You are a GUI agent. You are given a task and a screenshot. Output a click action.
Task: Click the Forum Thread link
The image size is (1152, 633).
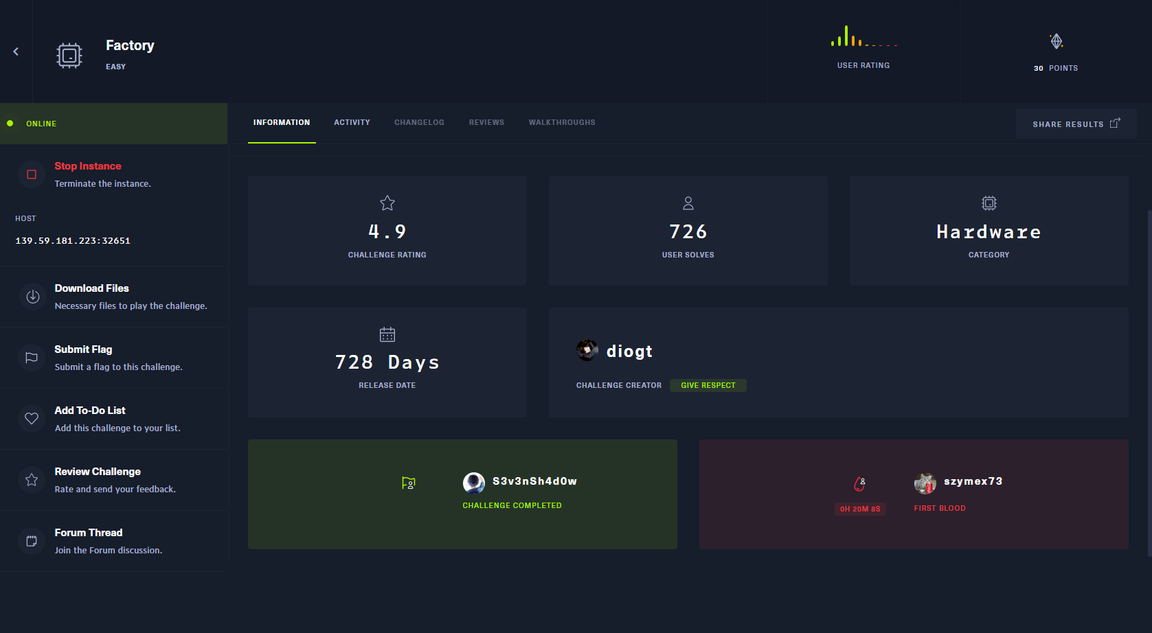89,533
